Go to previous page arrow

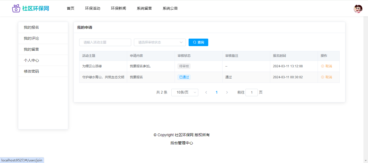coord(206,92)
